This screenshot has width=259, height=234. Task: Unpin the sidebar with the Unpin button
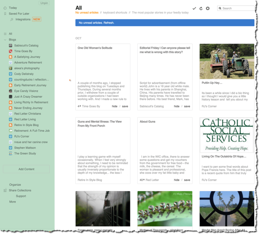pyautogui.click(x=44, y=3)
